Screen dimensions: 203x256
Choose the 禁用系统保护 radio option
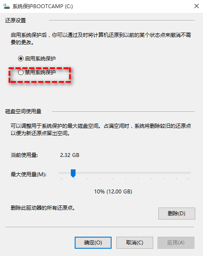tap(21, 72)
